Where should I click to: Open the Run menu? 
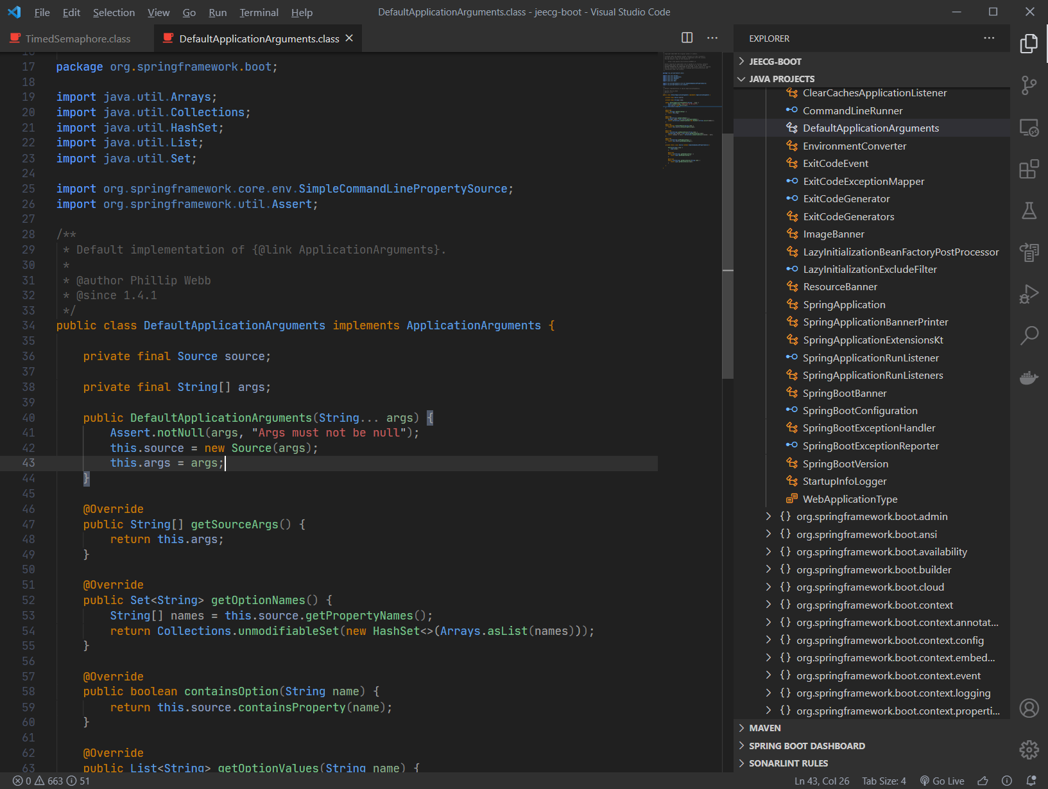[218, 12]
